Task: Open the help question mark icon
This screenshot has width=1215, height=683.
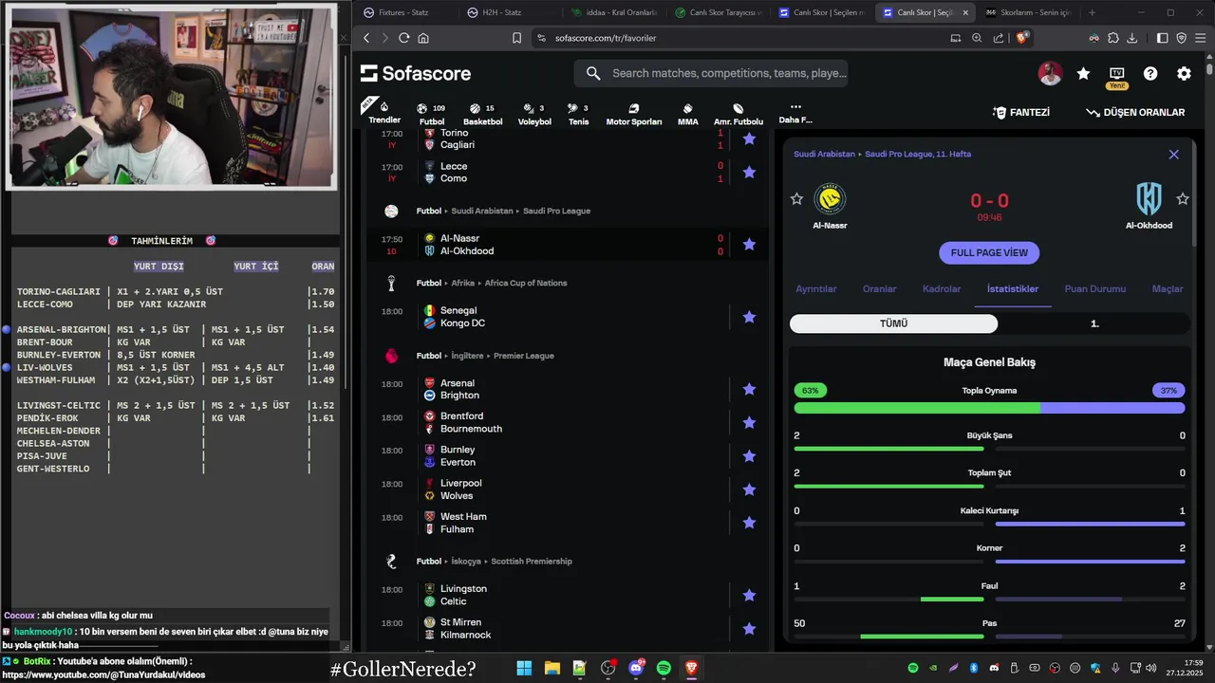Action: [1150, 73]
